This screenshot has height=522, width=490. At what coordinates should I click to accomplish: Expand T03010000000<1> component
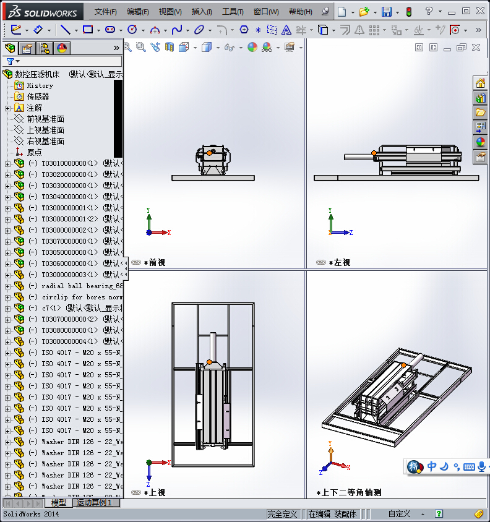(7, 164)
